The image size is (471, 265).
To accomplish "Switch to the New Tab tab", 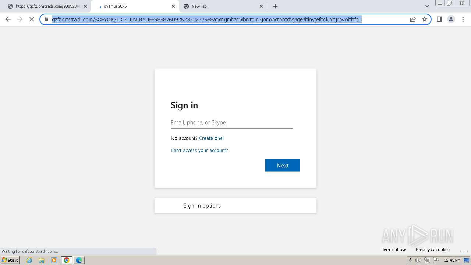I will 223,6.
